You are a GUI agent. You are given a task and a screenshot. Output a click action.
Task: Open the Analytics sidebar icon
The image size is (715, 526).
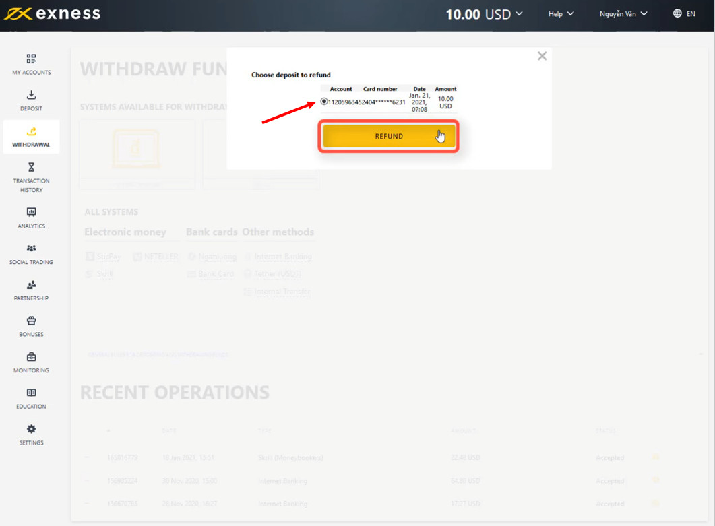coord(31,212)
